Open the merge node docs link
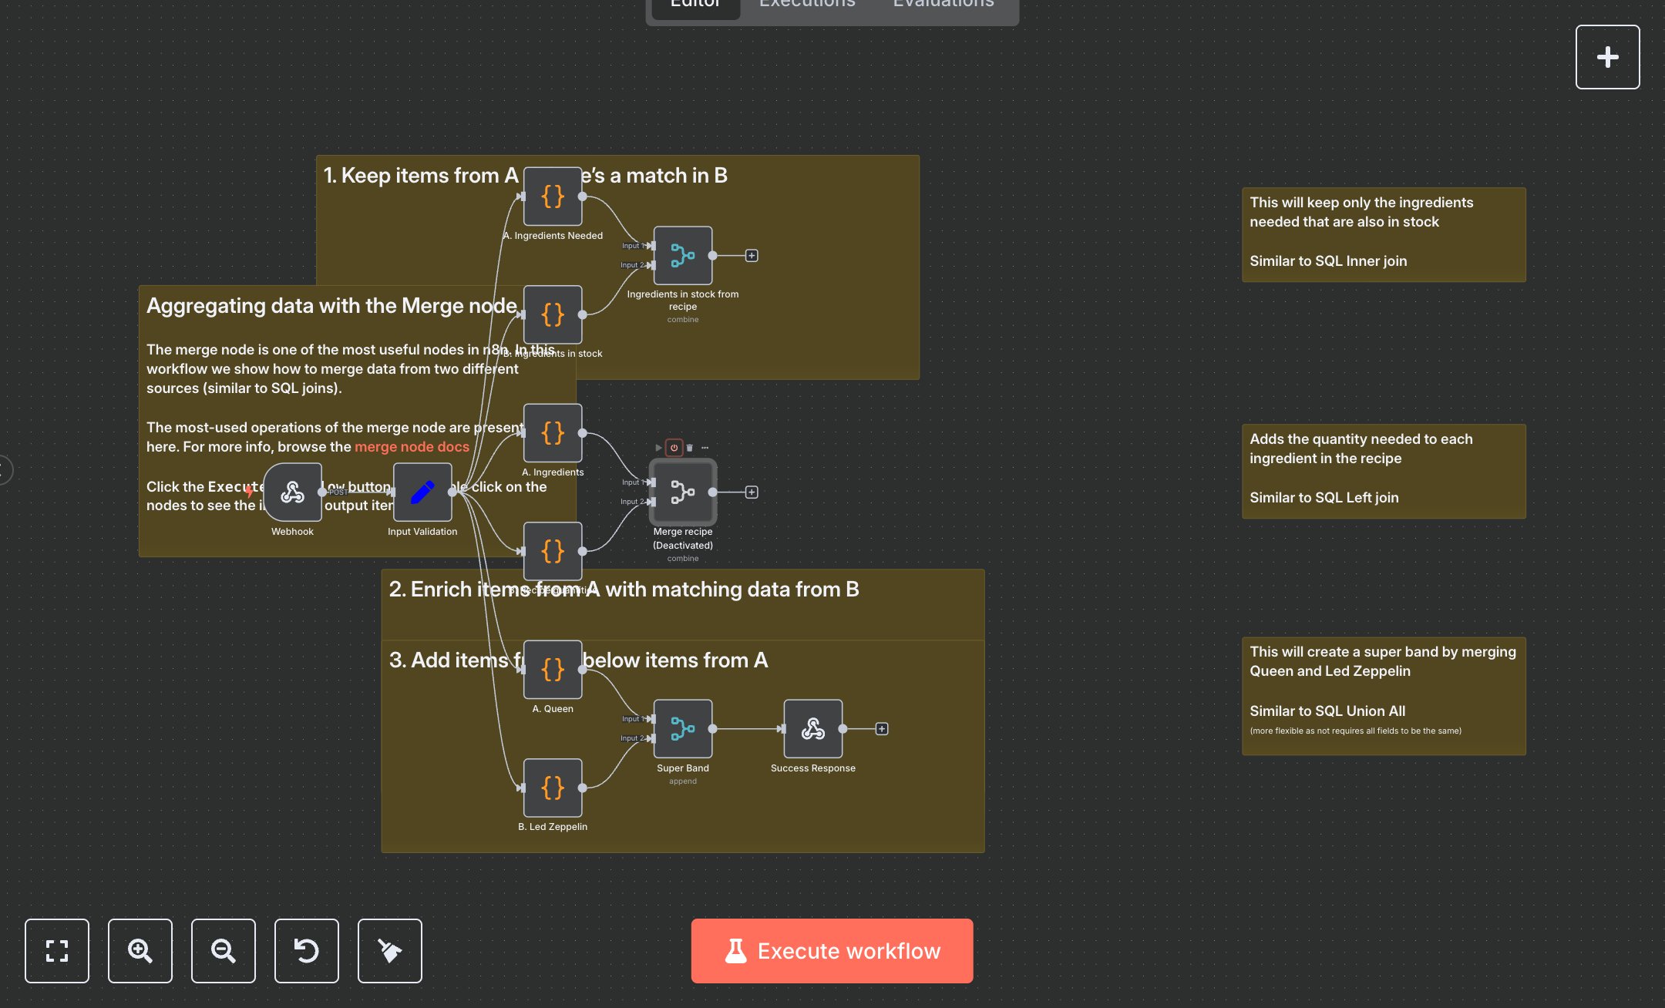The height and width of the screenshot is (1008, 1665). click(x=411, y=447)
